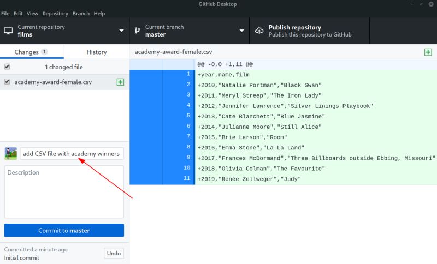Expand the Current repository dropdown arrow

pyautogui.click(x=121, y=31)
